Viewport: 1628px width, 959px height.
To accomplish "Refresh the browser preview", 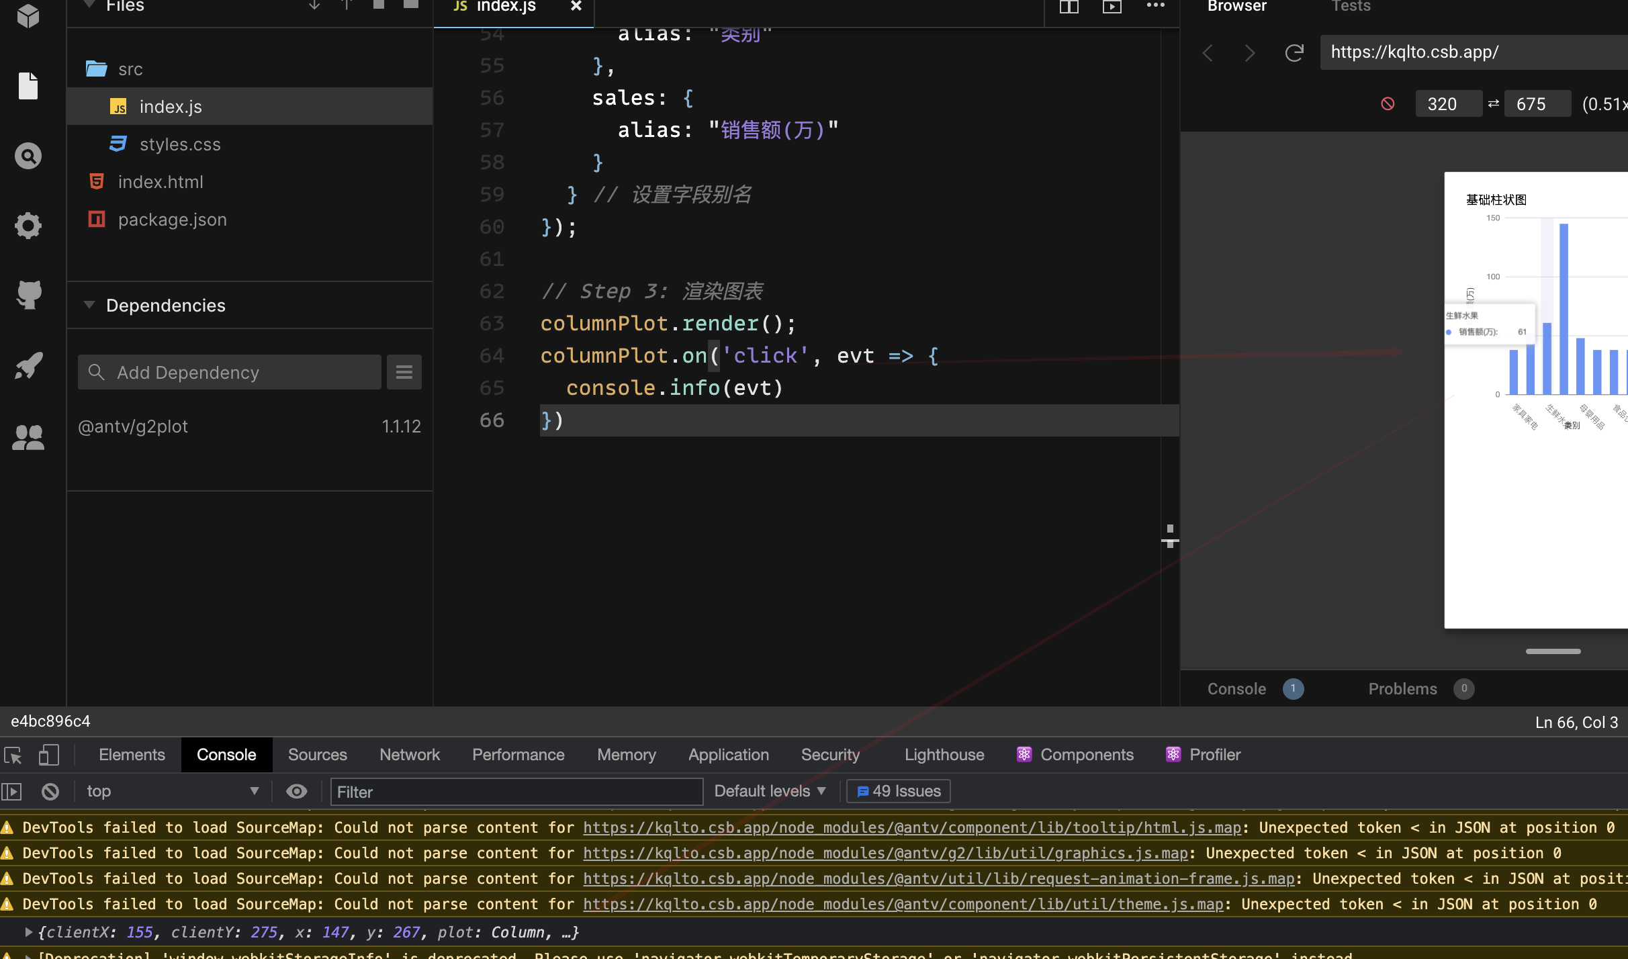I will (x=1294, y=52).
